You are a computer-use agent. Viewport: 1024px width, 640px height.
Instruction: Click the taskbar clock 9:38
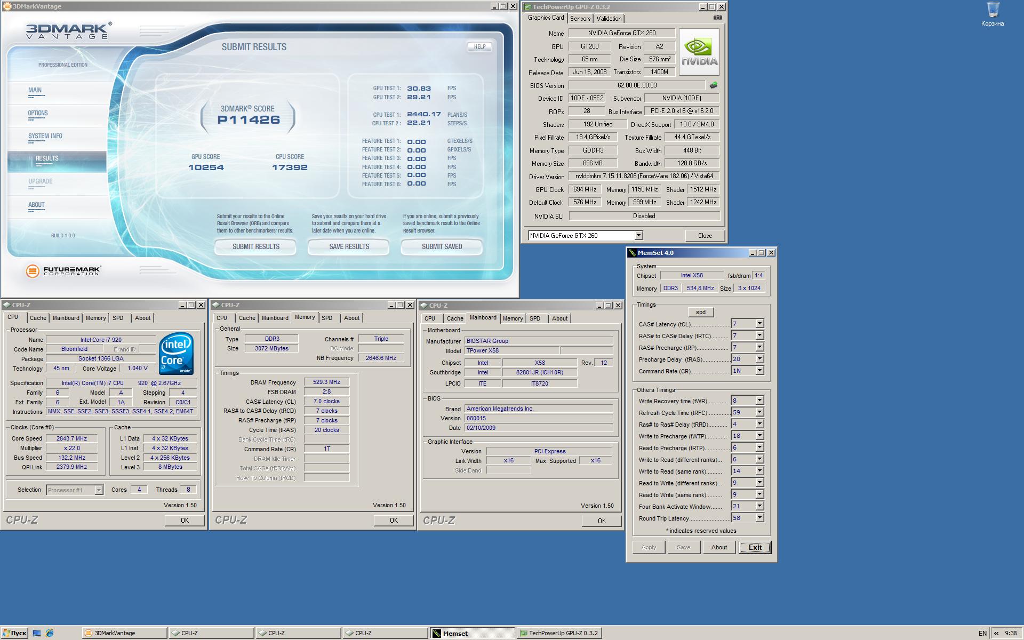click(x=1011, y=633)
